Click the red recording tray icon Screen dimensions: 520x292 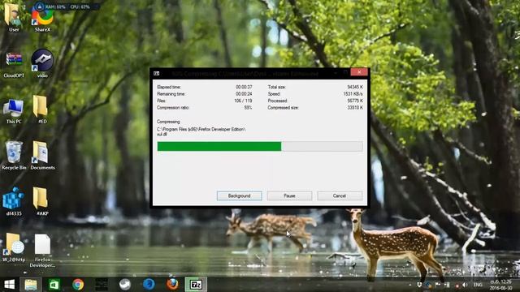pyautogui.click(x=457, y=285)
